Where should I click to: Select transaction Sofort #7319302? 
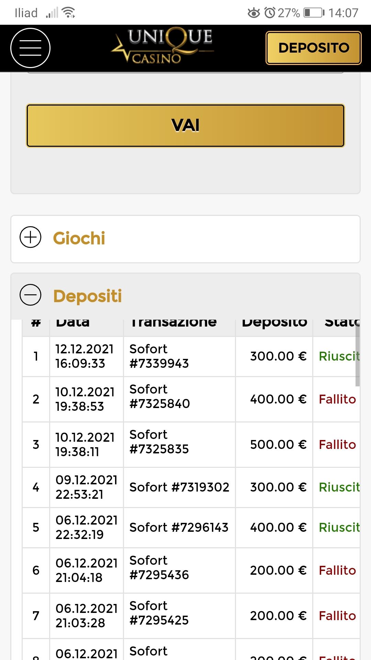coord(179,487)
